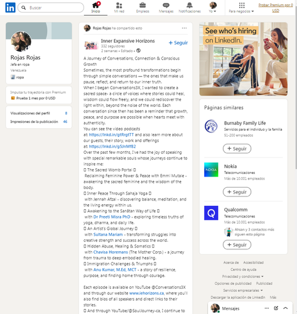Click Probar Premium por 0 USD link

coord(276,8)
